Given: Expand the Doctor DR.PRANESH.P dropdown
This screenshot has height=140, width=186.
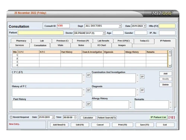Looking at the screenshot, I should coord(104,33).
